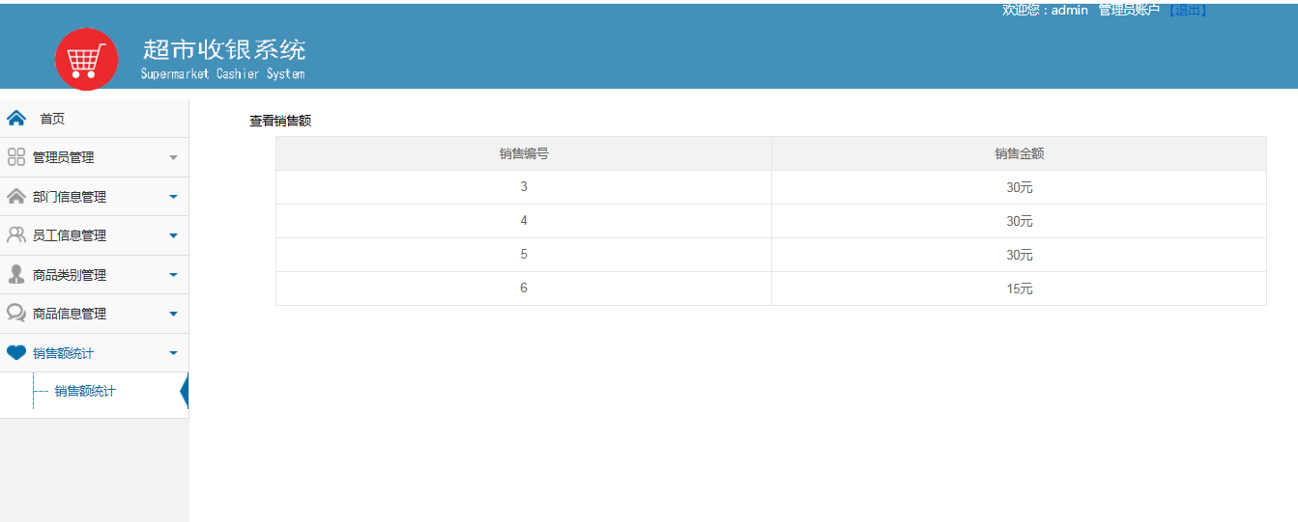Expand the 管理员管理 dropdown arrow
This screenshot has width=1298, height=522.
pyautogui.click(x=174, y=157)
